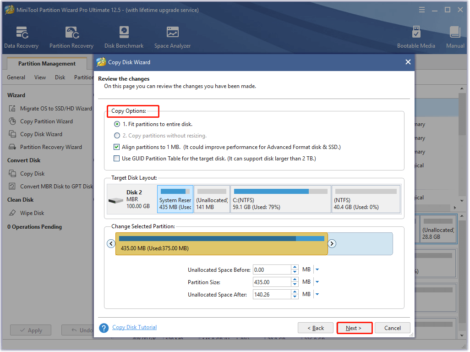Create Bootable Media
470x352 pixels.
tap(416, 37)
